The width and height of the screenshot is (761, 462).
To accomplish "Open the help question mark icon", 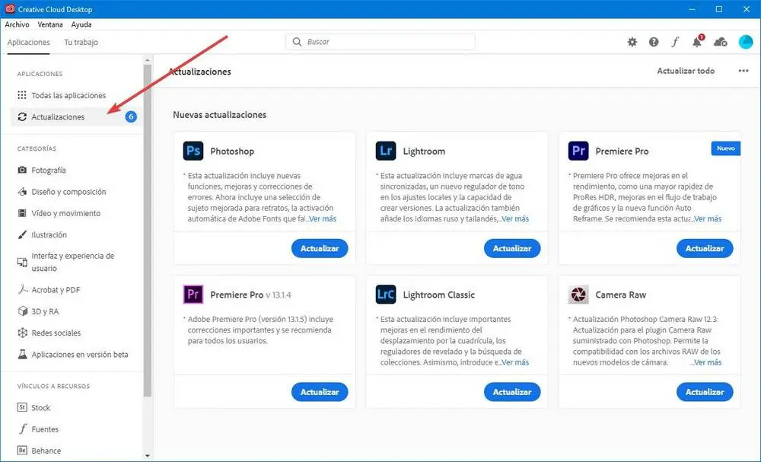I will [x=654, y=42].
